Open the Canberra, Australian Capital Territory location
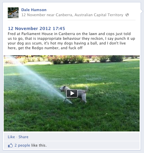This screenshot has height=153, width=144. 89,15
